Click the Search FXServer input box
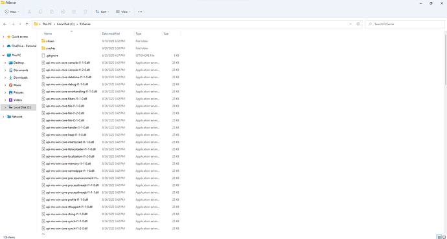The image size is (447, 239). tap(405, 24)
